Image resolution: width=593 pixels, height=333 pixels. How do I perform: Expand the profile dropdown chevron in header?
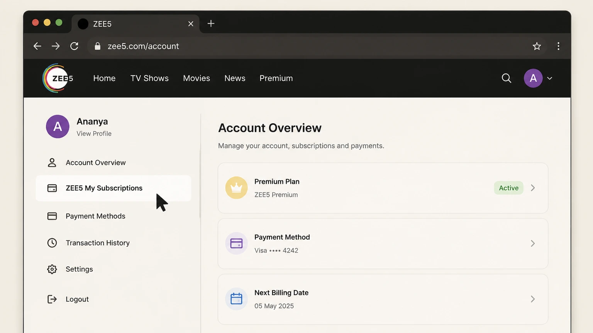(550, 78)
